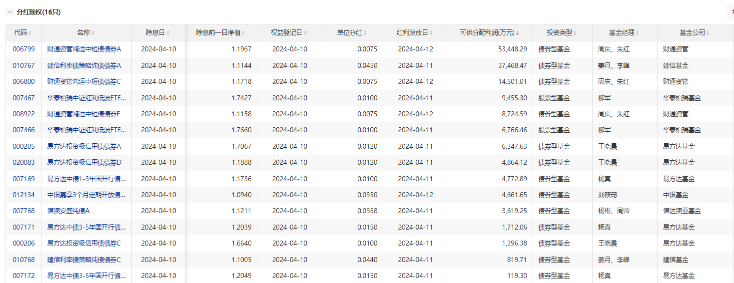This screenshot has height=283, width=734.
Task: Select the 信澳安盛纯债A fund name
Action: 68,211
